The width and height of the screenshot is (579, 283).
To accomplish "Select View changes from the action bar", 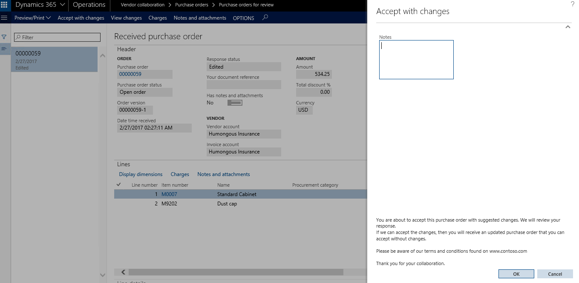I will 126,18.
